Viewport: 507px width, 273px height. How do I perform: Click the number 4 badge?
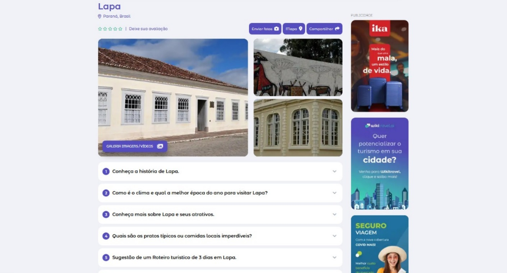(106, 236)
